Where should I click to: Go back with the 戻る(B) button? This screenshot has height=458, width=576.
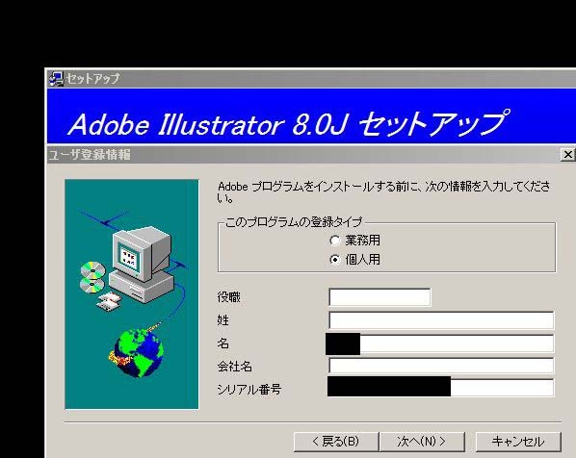(336, 442)
